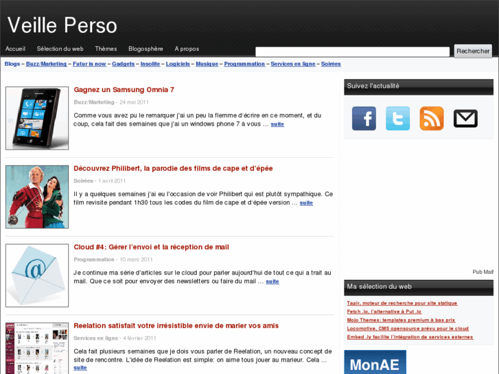Open Services en ligne in category bar
Screen dimensions: 499x374
coord(293,64)
